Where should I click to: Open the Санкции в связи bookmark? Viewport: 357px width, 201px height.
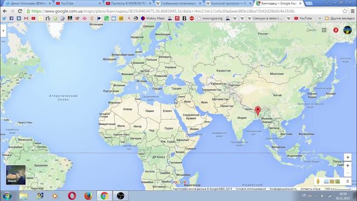point(266,18)
